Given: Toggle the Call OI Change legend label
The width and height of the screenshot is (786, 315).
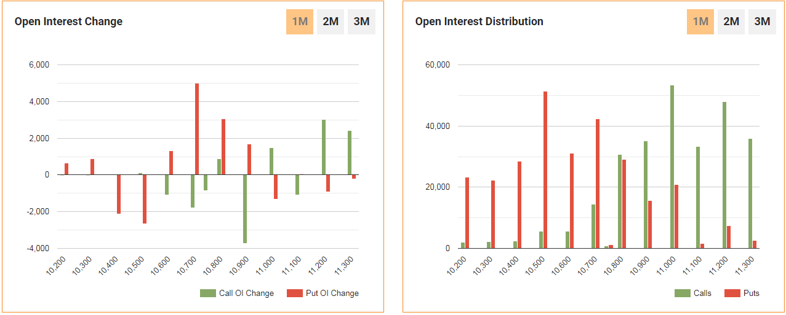Looking at the screenshot, I should click(246, 294).
